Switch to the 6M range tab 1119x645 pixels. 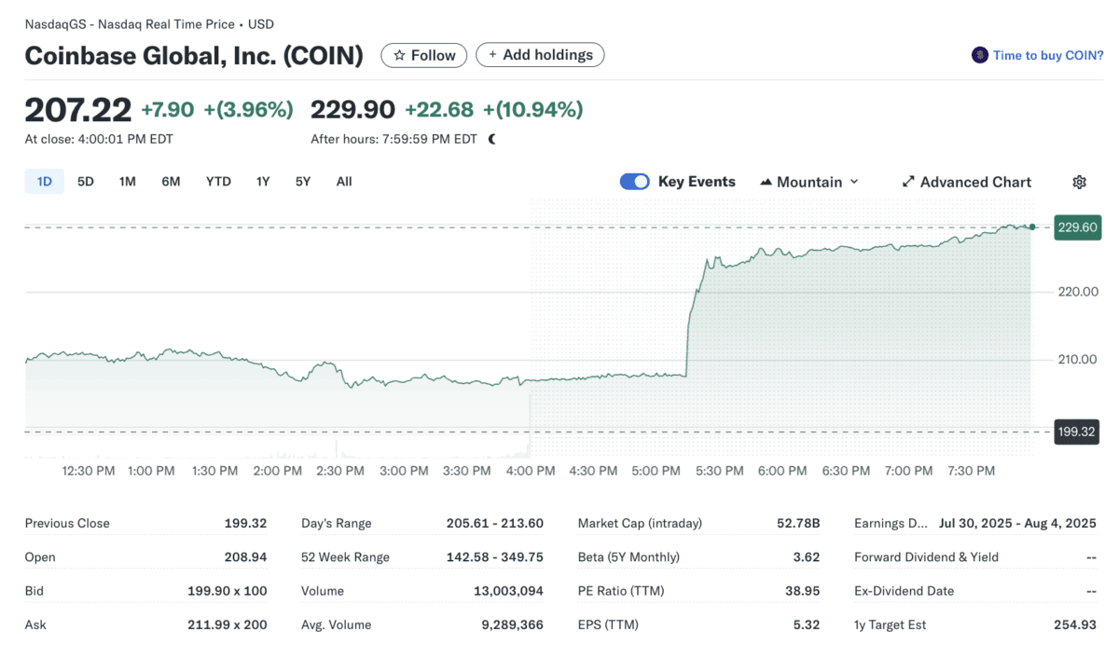point(171,182)
